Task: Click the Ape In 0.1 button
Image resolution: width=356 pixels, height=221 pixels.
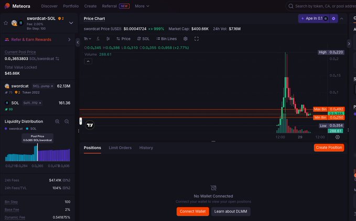Action: point(314,18)
